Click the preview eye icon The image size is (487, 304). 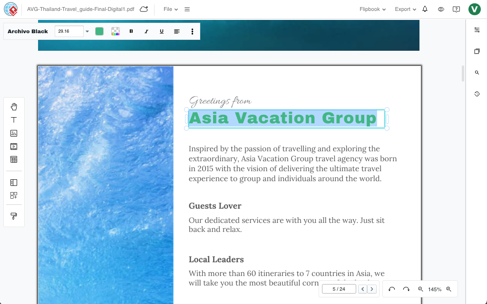coord(441,9)
